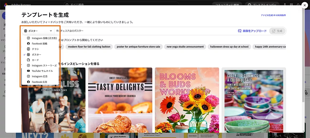Close the テンプレートを生成 dialog with X

pos(305,6)
